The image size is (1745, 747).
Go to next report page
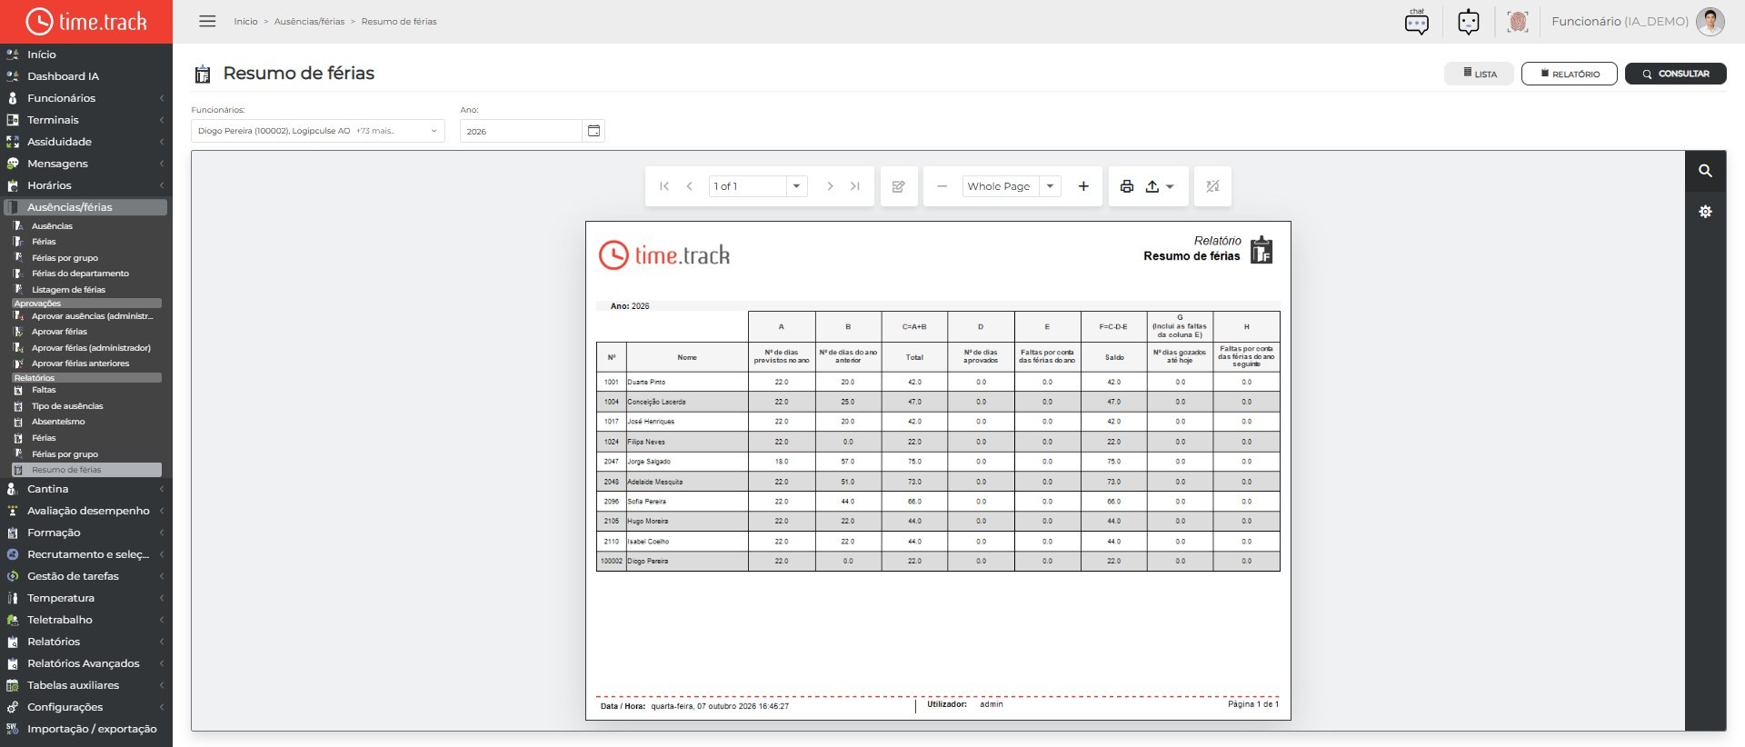(x=830, y=186)
